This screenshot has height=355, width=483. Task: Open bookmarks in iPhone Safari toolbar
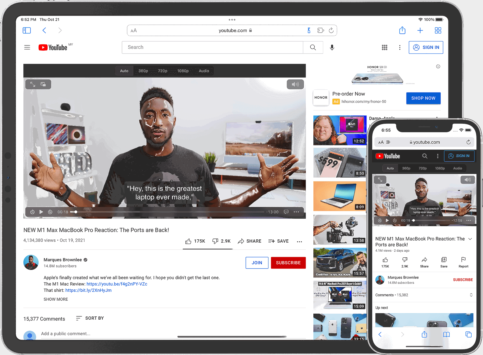point(446,335)
